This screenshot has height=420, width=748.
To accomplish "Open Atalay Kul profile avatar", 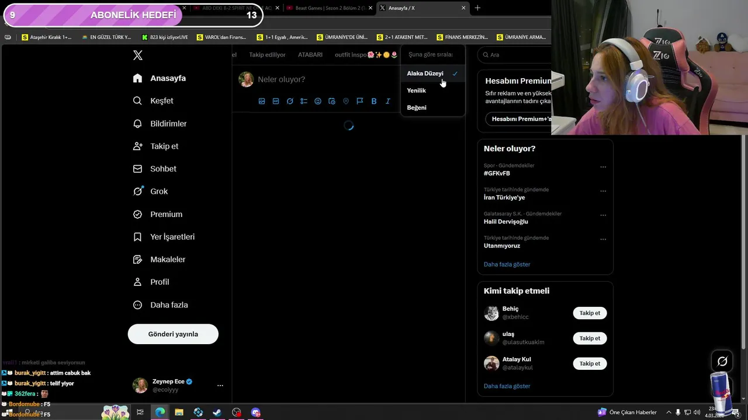I will tap(491, 363).
